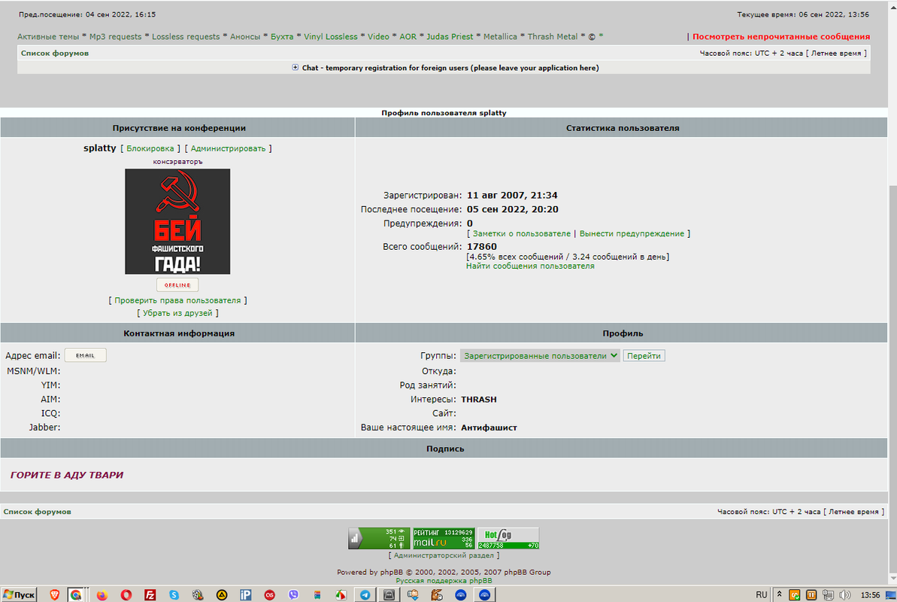Open the padlock app in the taskbar
Screen dimensions: 897x602
389,594
